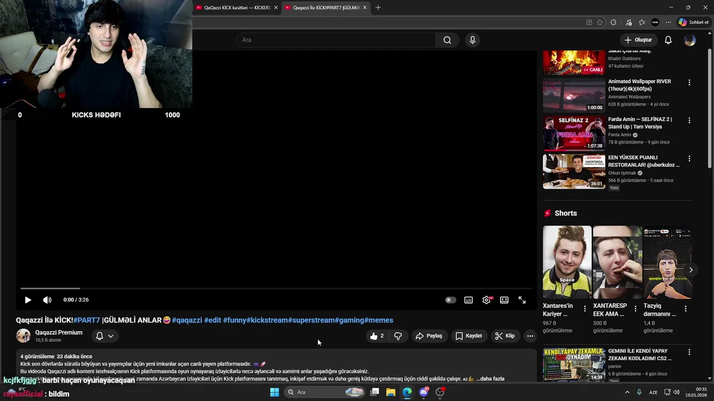
Task: Play the video with the play button
Action: click(x=28, y=300)
